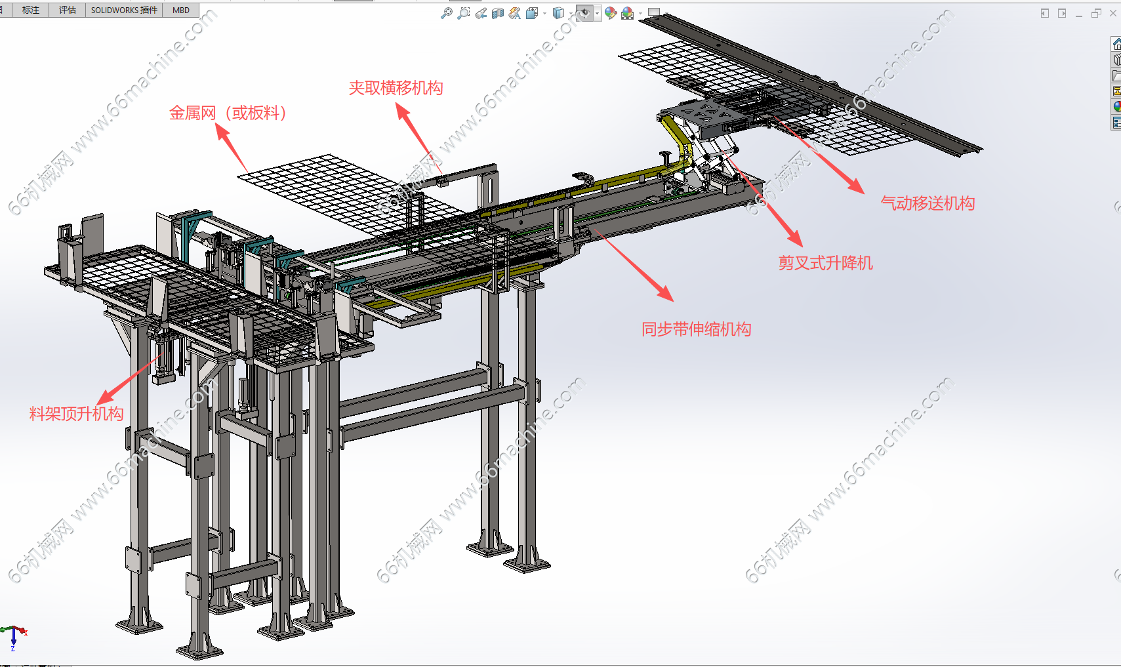Expand the Display Style dropdown arrow
The image size is (1121, 667).
(x=570, y=13)
